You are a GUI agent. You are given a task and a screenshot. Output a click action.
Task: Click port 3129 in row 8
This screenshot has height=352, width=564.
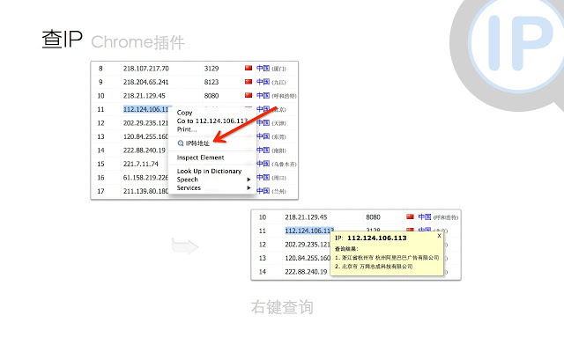(211, 69)
